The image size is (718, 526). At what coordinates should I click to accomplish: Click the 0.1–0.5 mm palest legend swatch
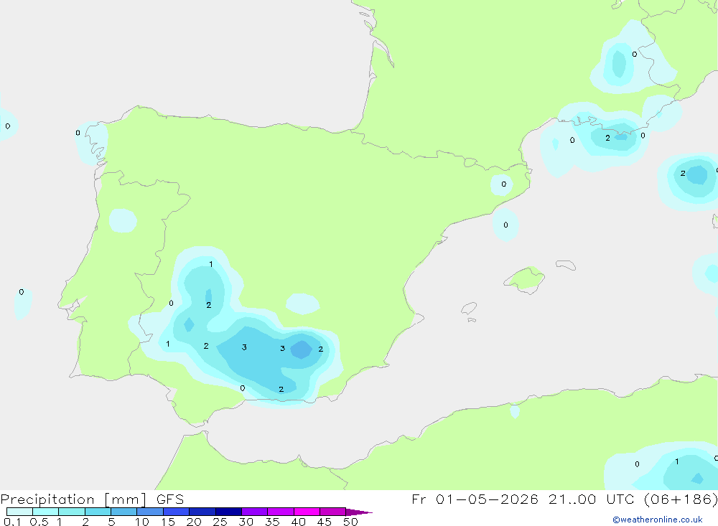pos(19,512)
